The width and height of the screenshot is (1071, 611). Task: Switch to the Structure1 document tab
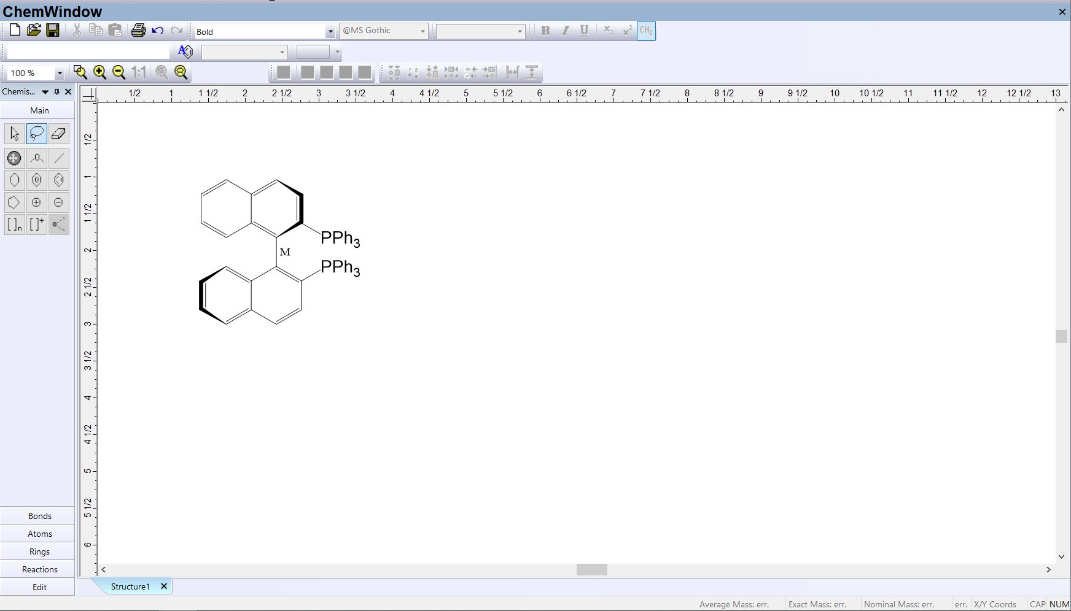[130, 586]
